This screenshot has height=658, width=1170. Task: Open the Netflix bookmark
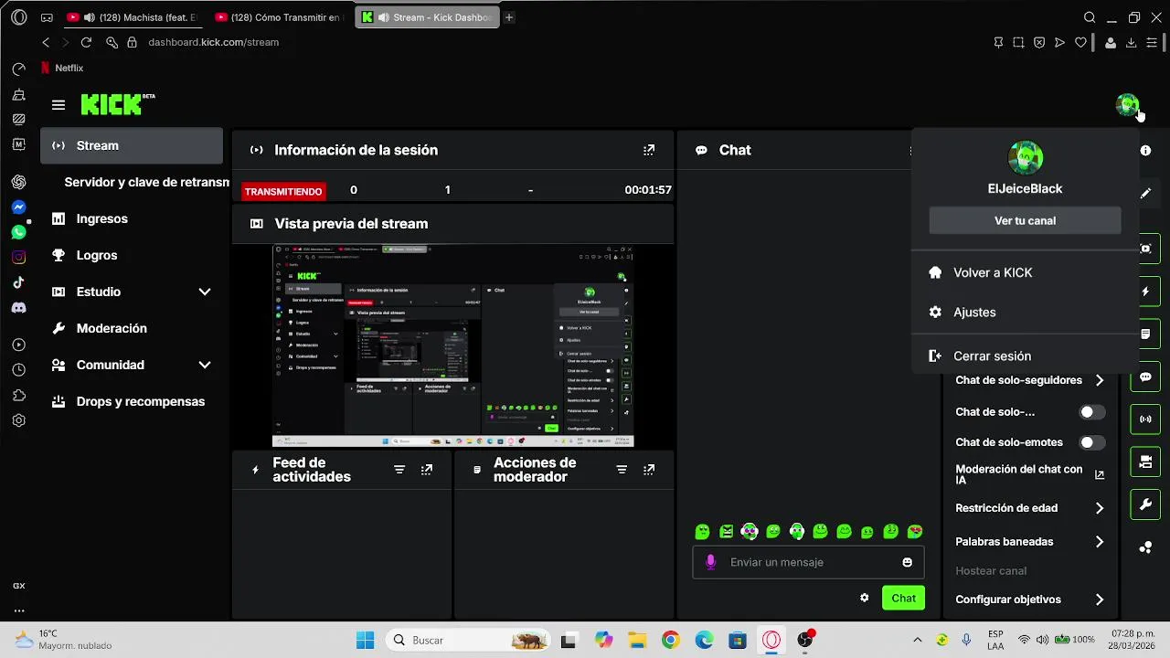[62, 68]
